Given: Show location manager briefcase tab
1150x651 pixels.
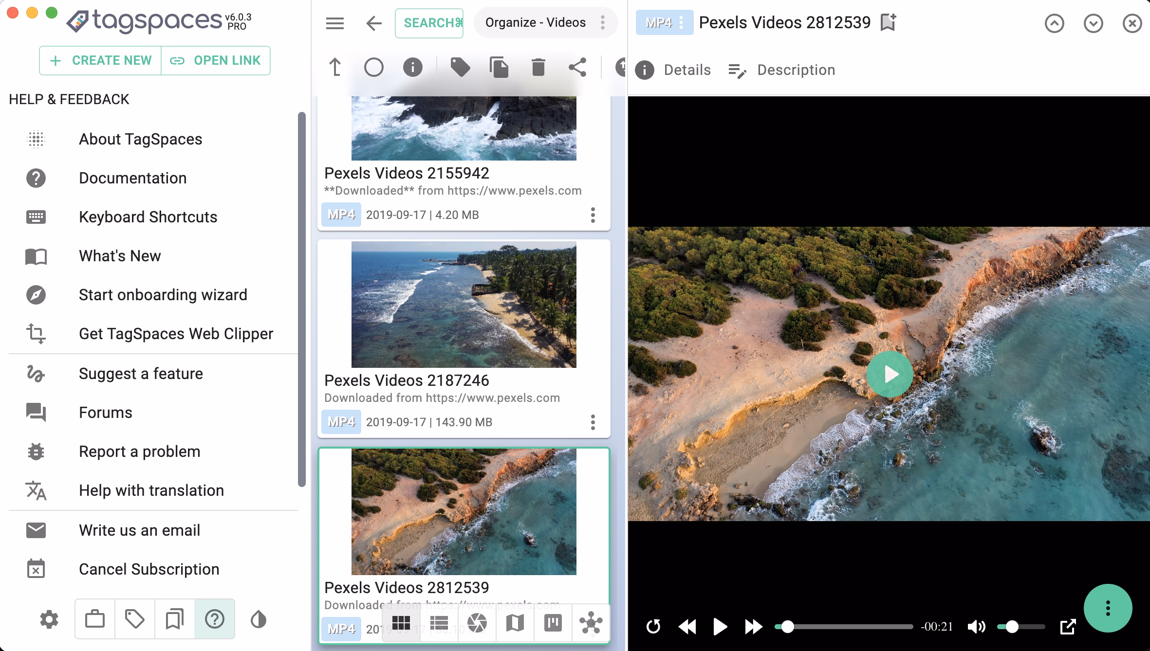Looking at the screenshot, I should (x=95, y=619).
